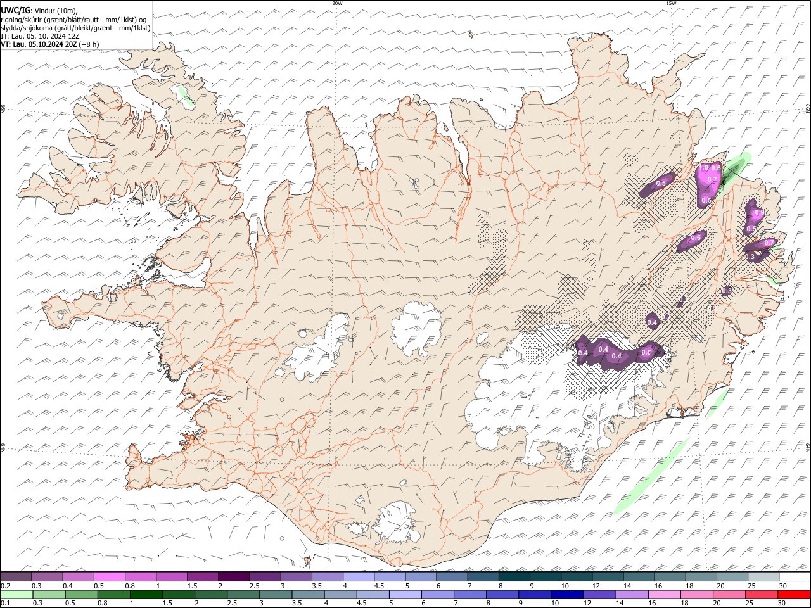This screenshot has height=608, width=811.
Task: Select upper legend swatch between 1 and 1.5
Action: [171, 576]
